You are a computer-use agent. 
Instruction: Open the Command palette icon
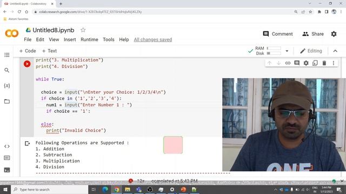pyautogui.click(x=7, y=158)
